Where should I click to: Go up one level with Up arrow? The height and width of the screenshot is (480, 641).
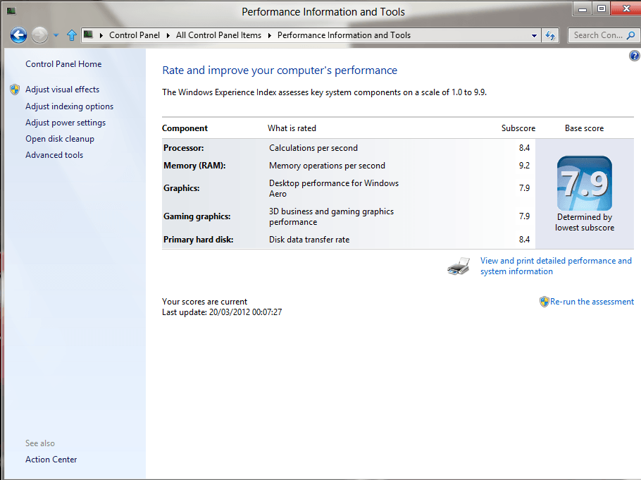pos(72,35)
